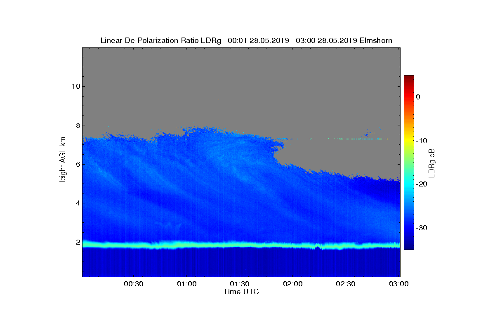Click the 01:30 time tick label
This screenshot has width=495, height=330.
[240, 284]
